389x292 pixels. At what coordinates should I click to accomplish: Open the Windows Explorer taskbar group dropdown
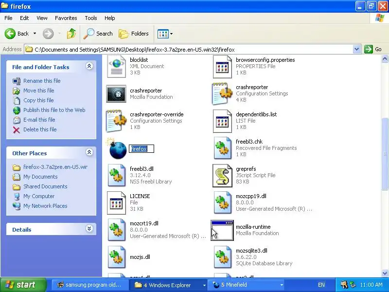tap(204, 285)
